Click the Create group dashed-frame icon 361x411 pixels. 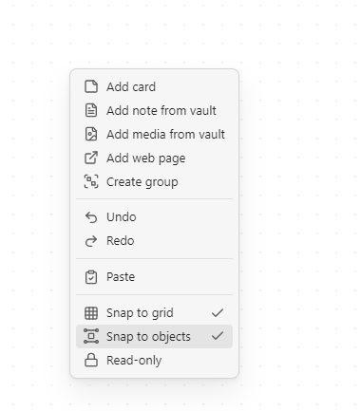coord(91,181)
